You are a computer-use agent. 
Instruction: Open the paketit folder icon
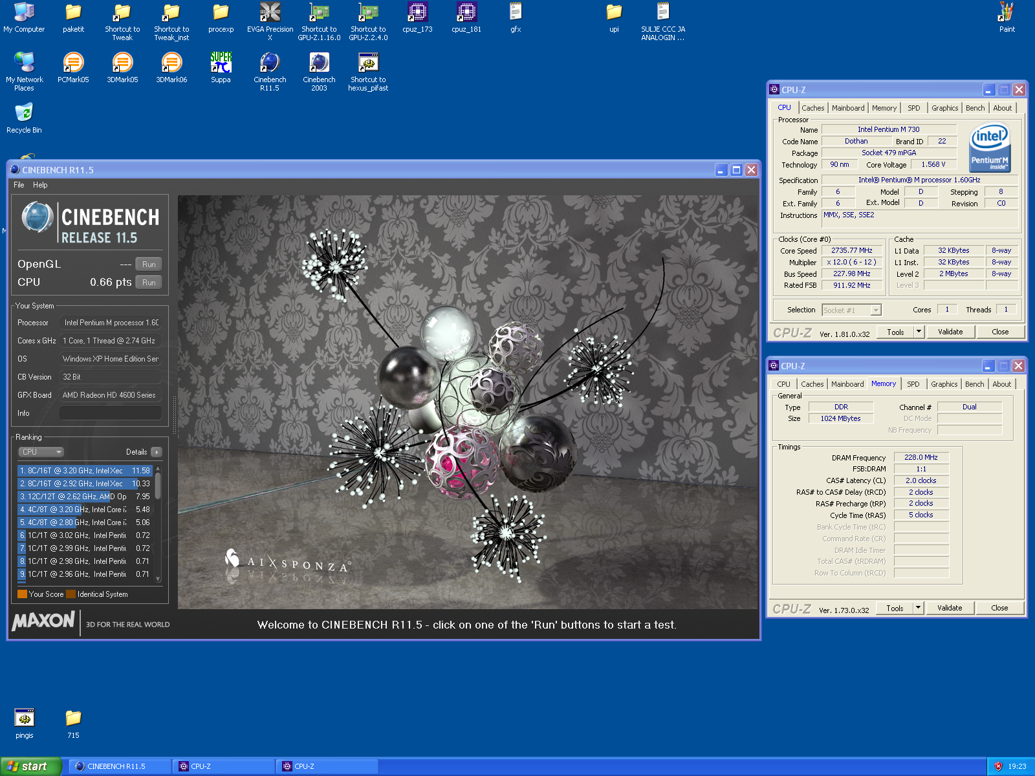pyautogui.click(x=73, y=17)
